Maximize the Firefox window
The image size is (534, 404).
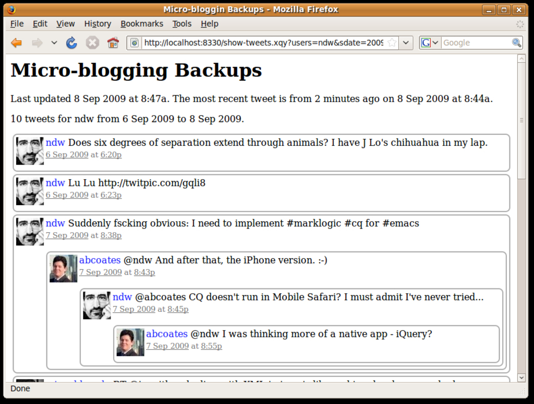[x=504, y=9]
